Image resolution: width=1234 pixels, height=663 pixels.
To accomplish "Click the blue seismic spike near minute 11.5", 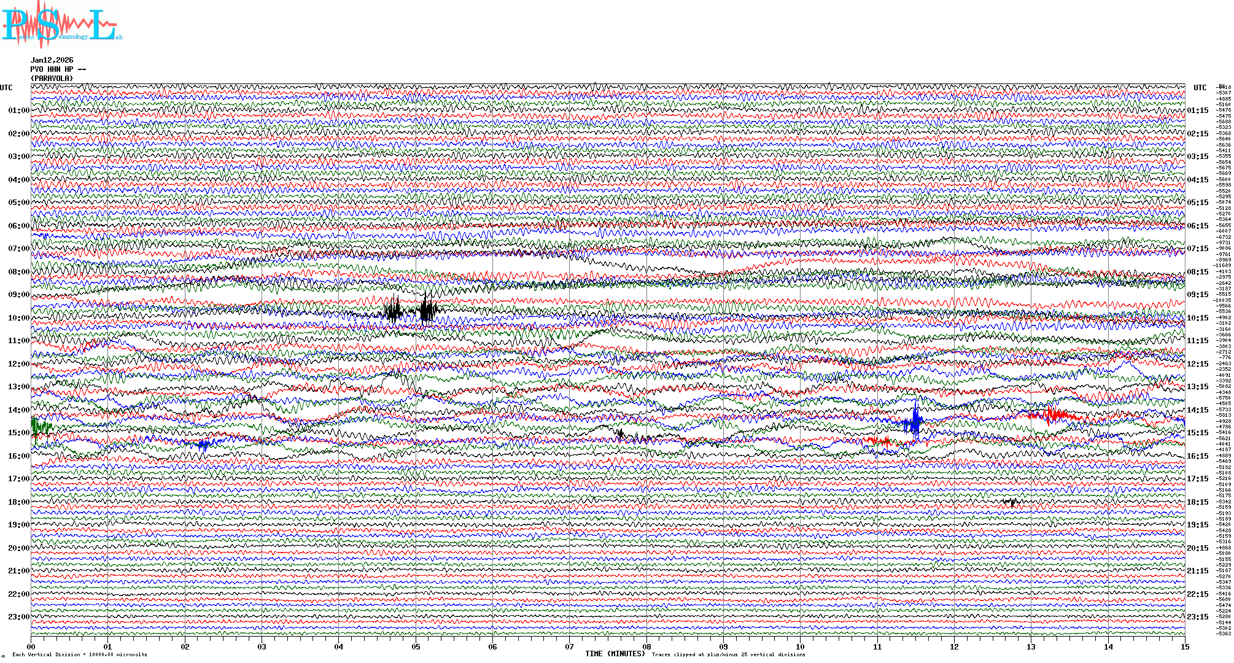I will pyautogui.click(x=915, y=421).
